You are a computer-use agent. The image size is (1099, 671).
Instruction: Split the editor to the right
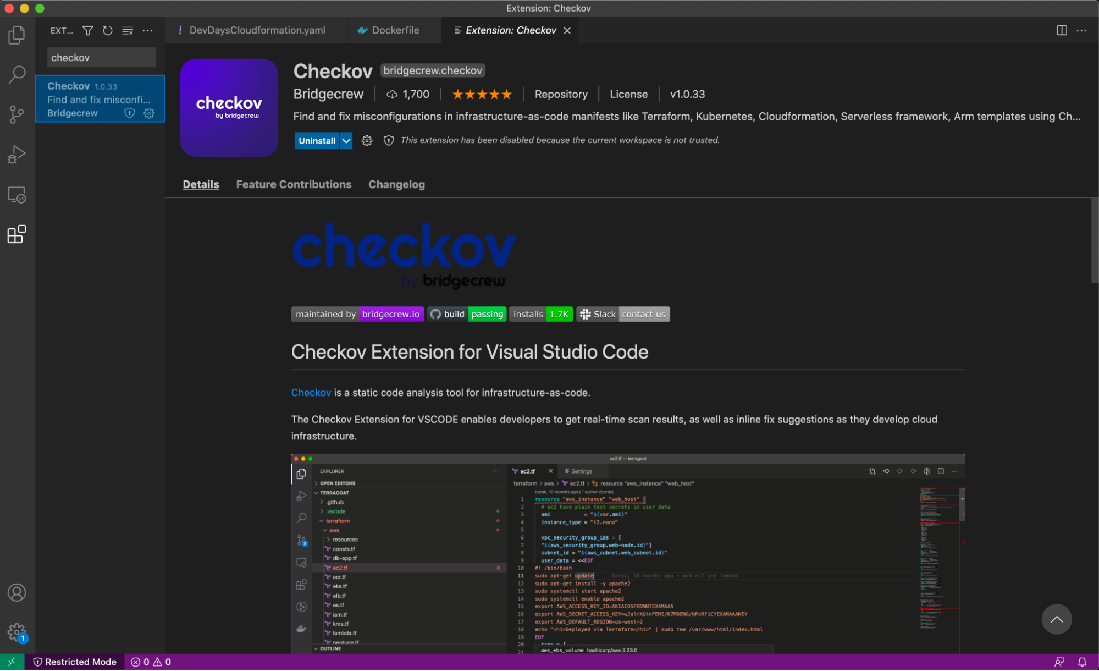click(1062, 31)
